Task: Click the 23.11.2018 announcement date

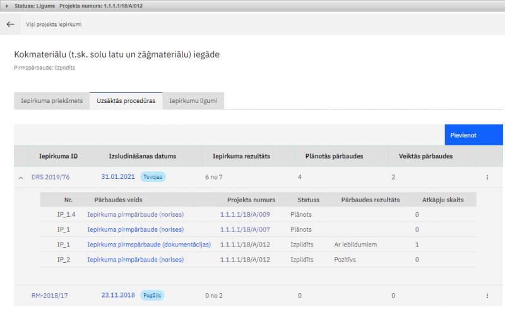Action: (x=117, y=295)
